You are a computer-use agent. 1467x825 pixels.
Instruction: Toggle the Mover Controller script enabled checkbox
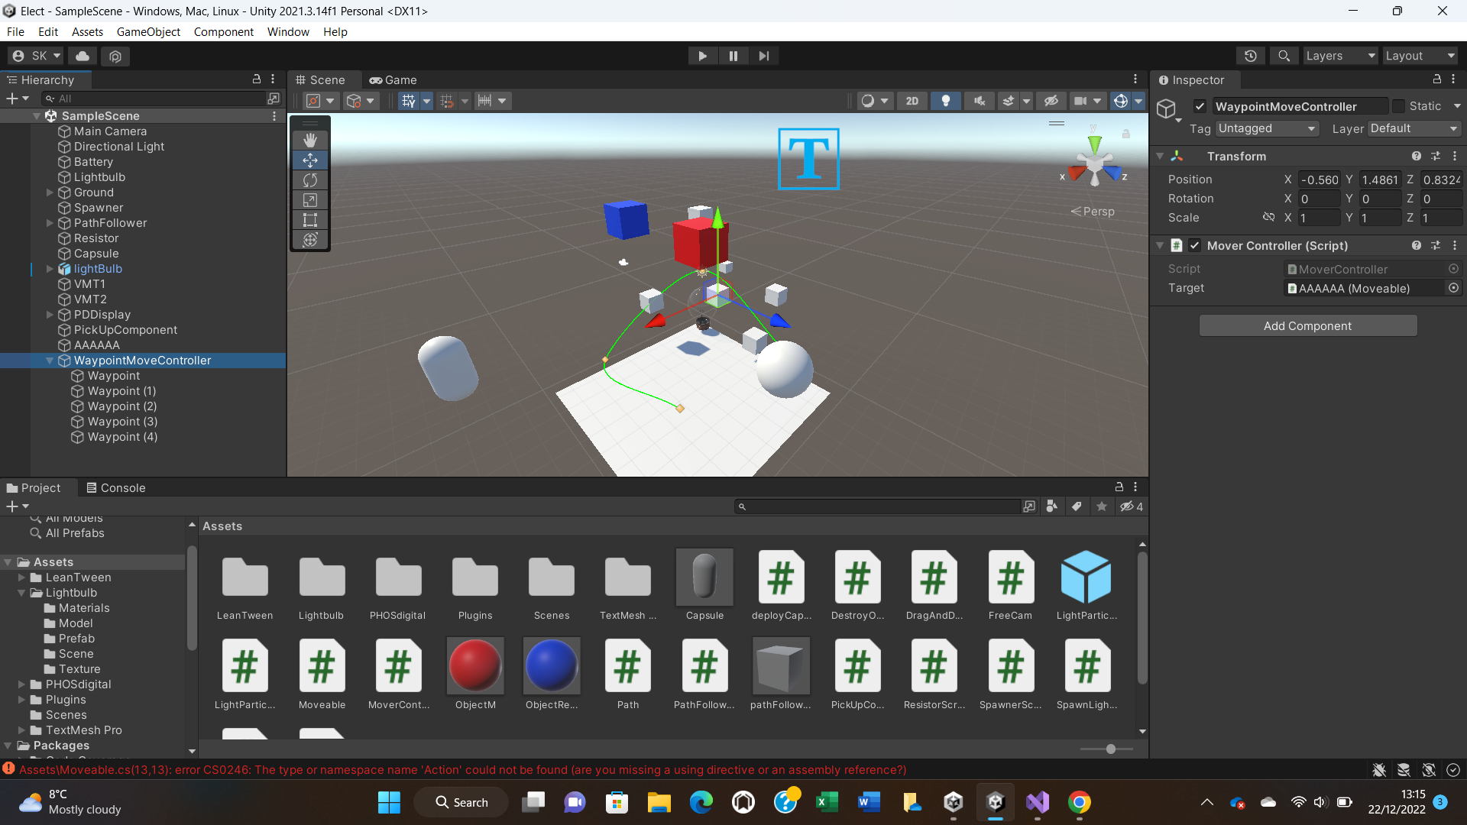click(x=1192, y=244)
